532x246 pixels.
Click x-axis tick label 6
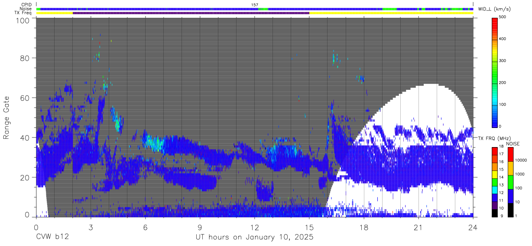[145, 226]
